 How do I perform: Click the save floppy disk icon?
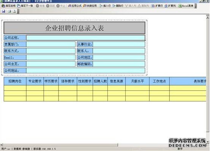3,11
